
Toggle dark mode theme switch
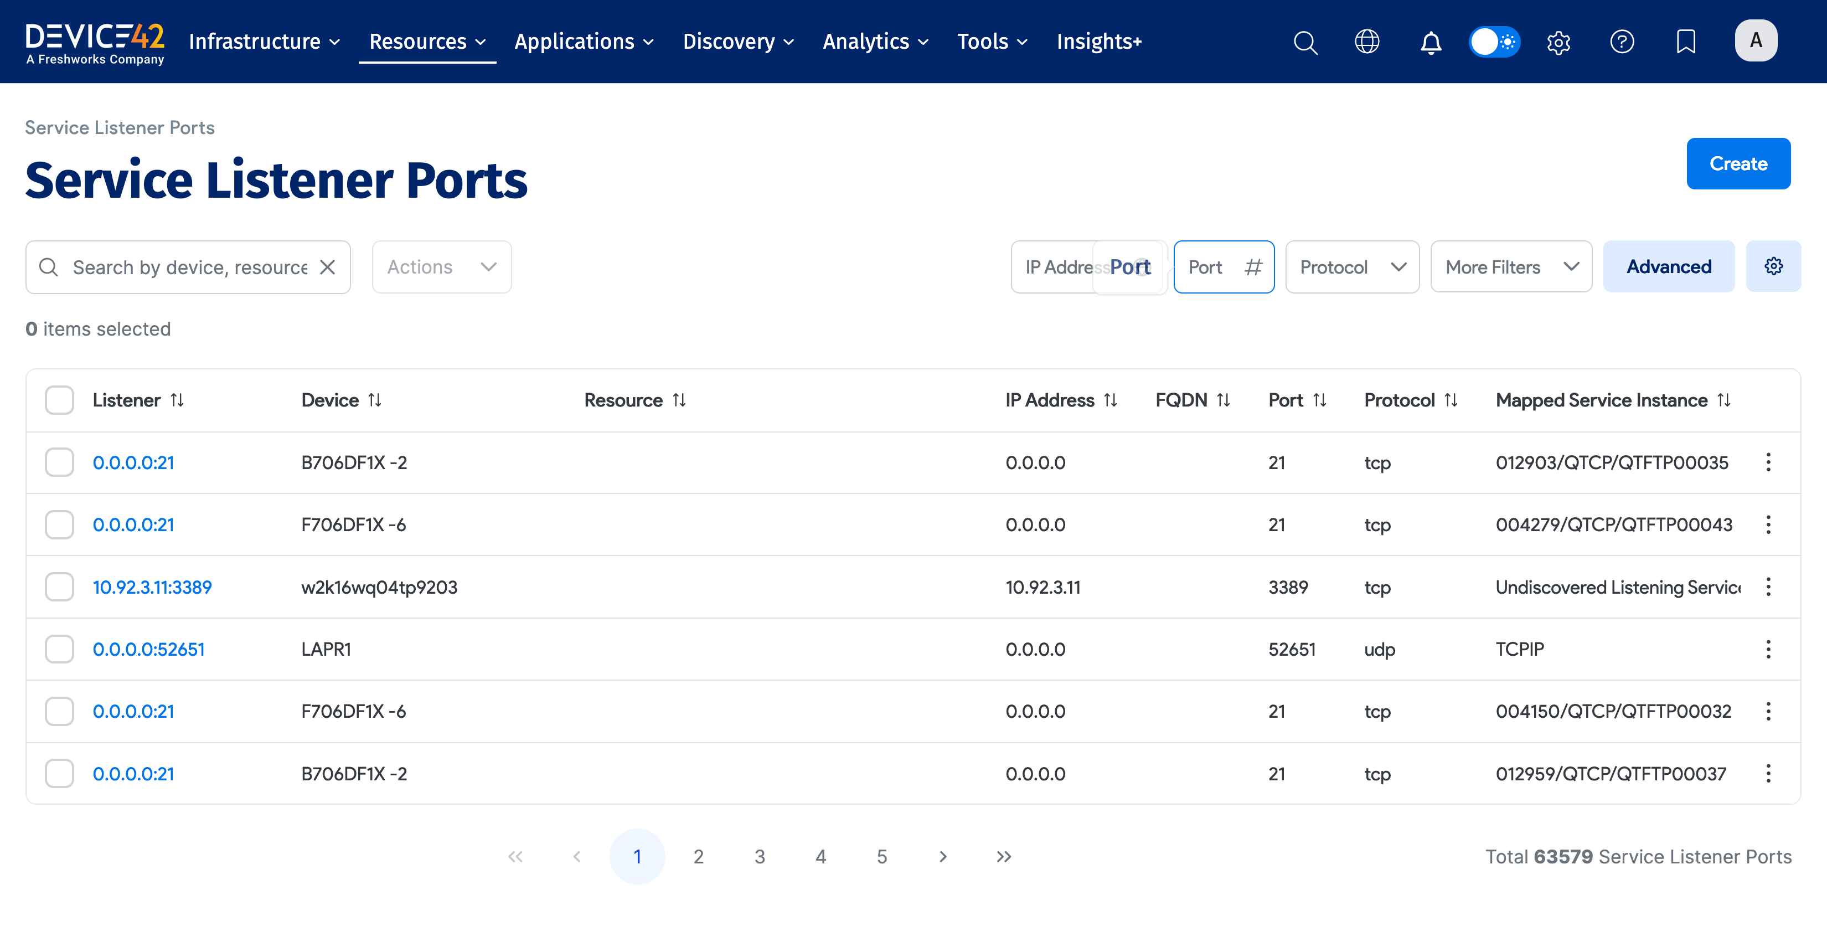[1494, 42]
